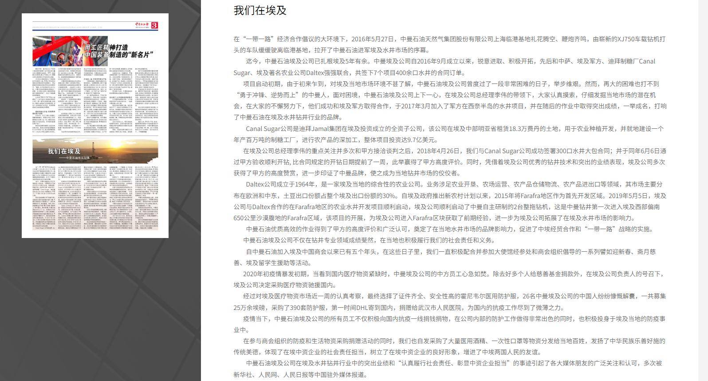
Task: Click the article title "我们在埃及"
Action: (x=260, y=10)
